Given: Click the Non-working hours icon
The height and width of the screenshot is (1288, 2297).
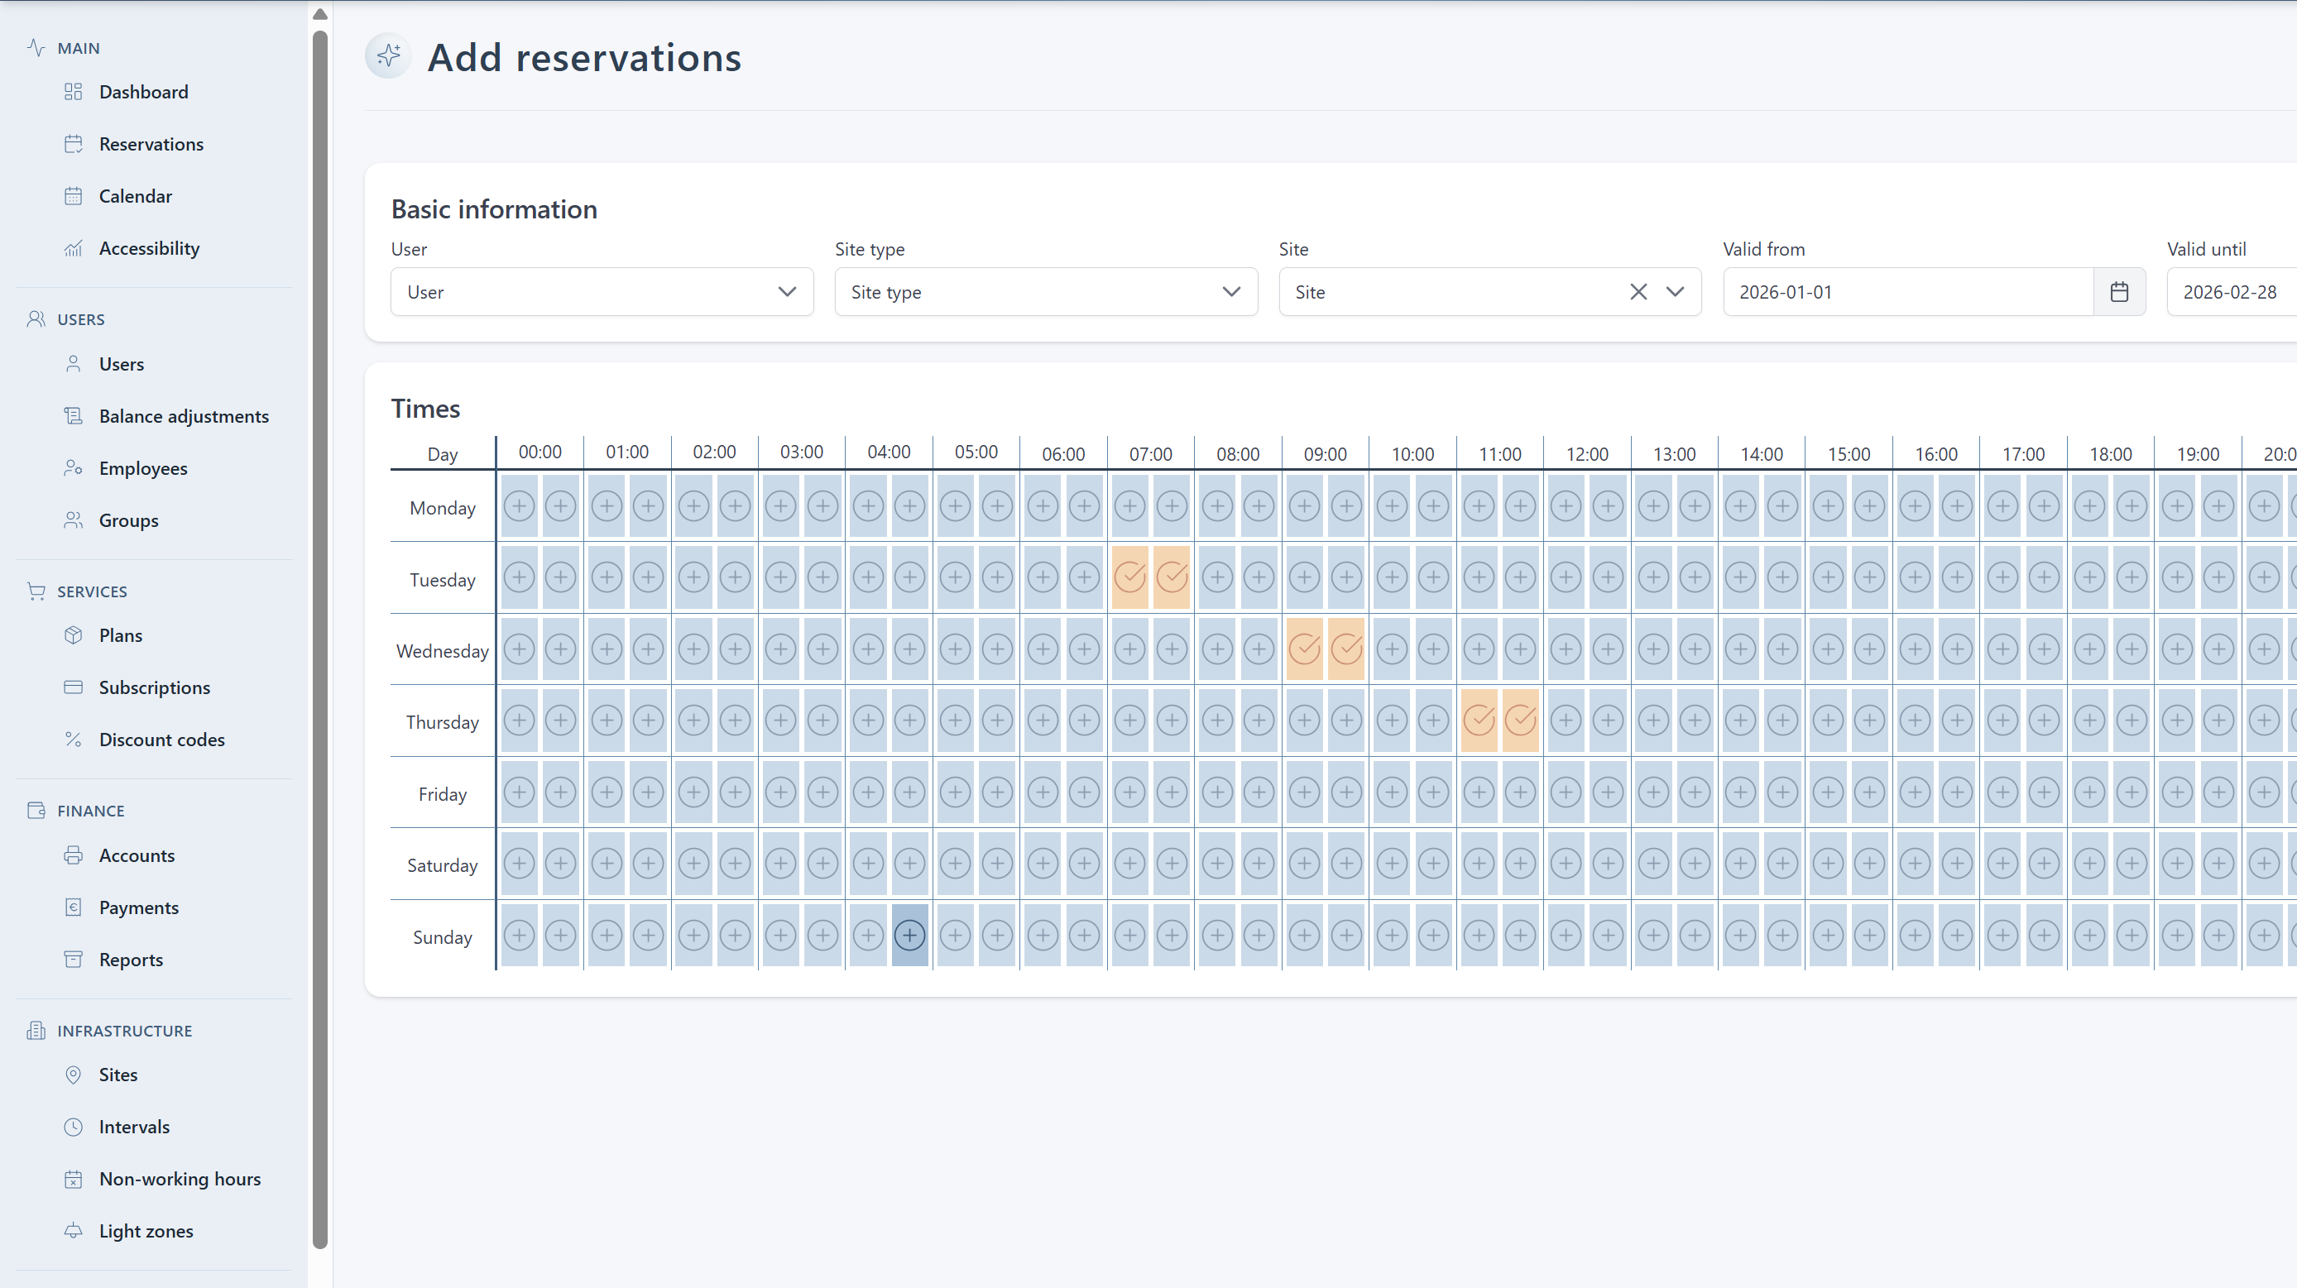Looking at the screenshot, I should 73,1180.
